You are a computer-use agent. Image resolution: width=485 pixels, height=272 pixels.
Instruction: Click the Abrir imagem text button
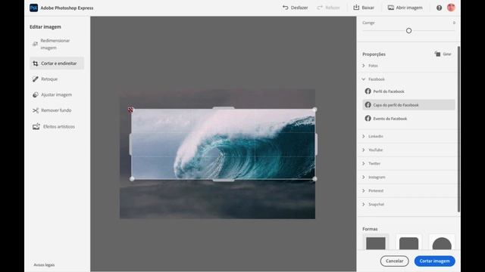tap(409, 8)
